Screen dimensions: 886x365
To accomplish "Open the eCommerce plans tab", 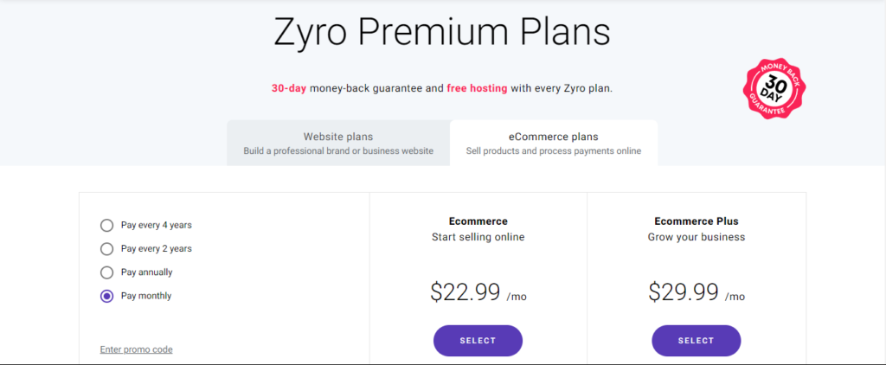I will [x=553, y=144].
